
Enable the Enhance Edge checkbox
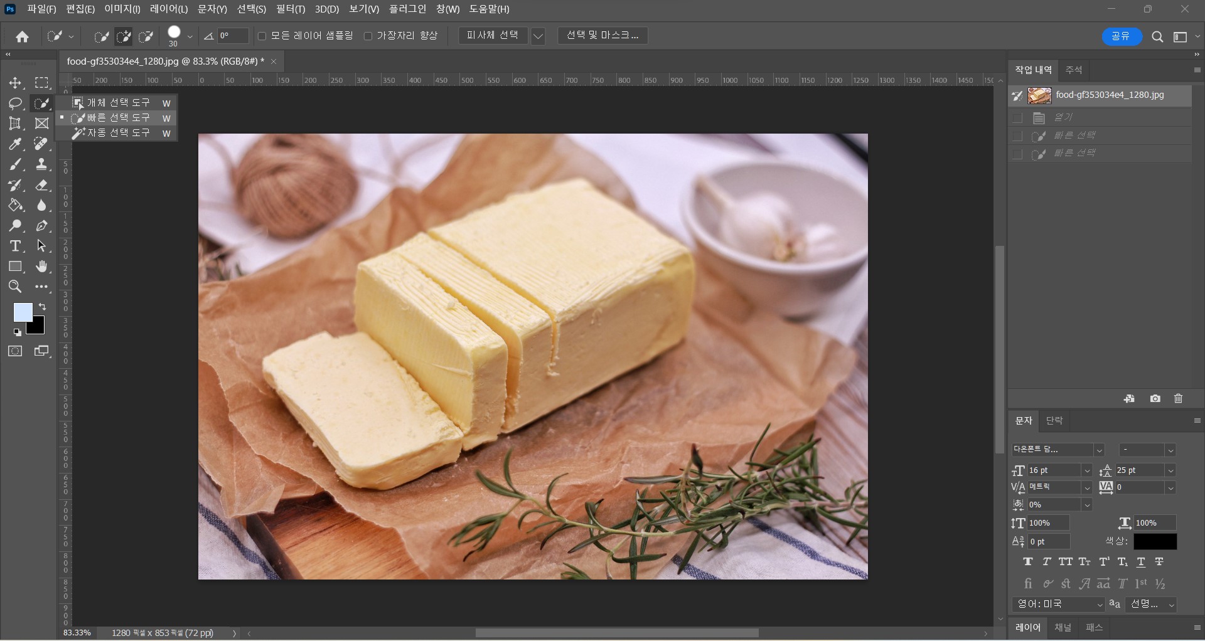click(x=368, y=36)
